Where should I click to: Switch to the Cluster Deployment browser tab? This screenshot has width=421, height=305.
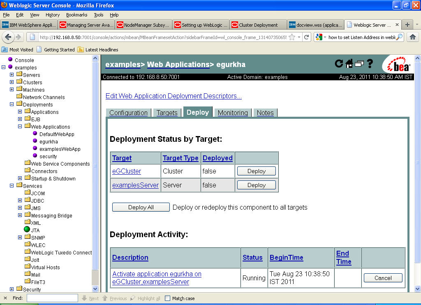[x=258, y=25]
